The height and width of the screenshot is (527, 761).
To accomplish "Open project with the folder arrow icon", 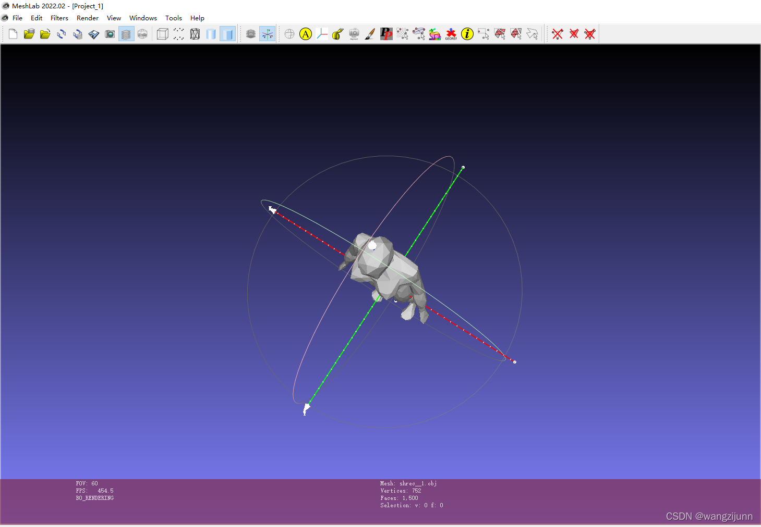I will (29, 34).
